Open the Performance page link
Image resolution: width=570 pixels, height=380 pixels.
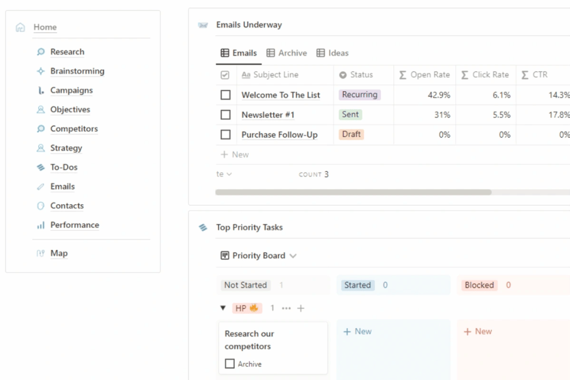pos(75,225)
